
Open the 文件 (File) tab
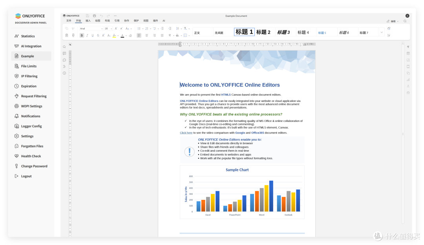coord(69,20)
